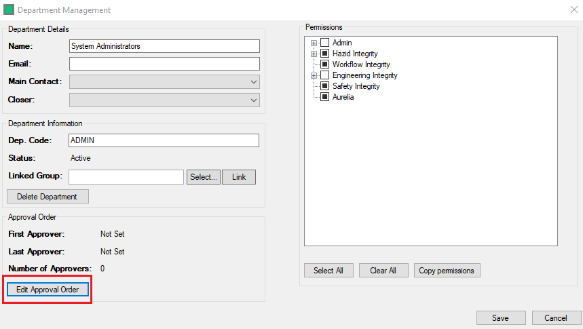Screen dimensions: 583x329
Task: Open the Closer dropdown
Action: click(164, 100)
